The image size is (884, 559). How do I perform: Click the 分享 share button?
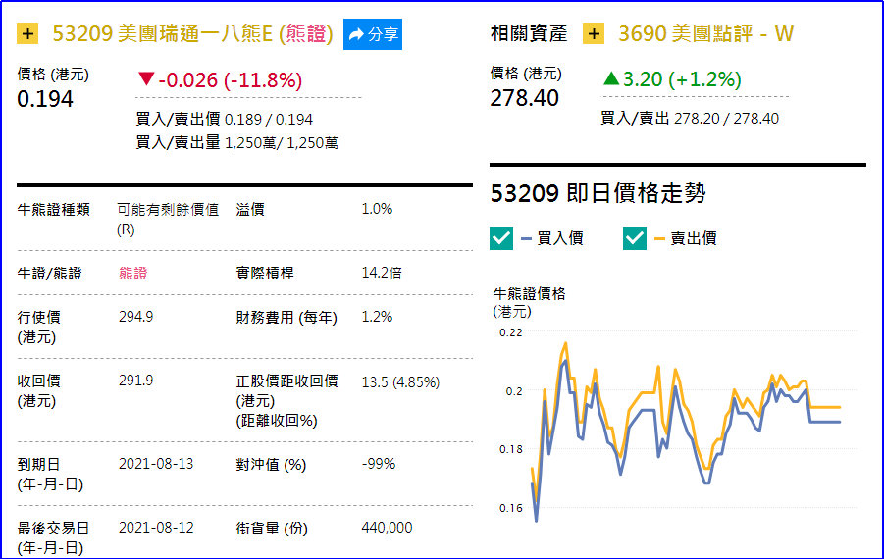[x=373, y=34]
